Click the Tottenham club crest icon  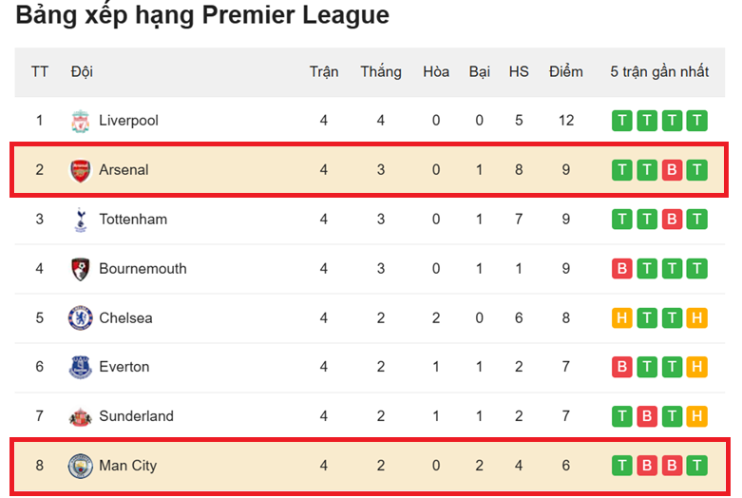(x=80, y=220)
